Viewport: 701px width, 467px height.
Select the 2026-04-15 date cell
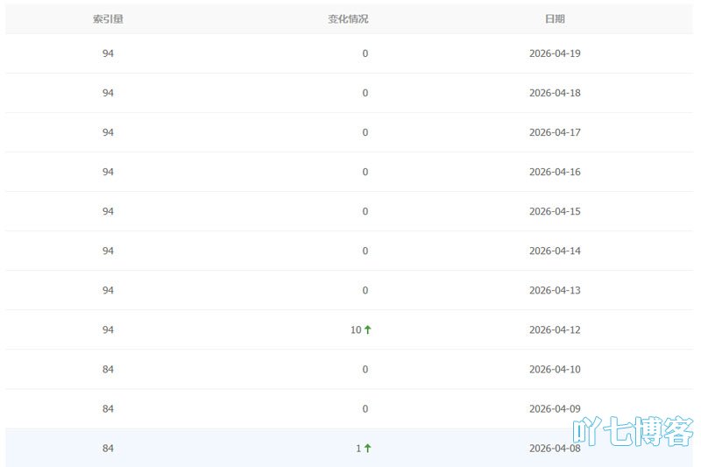[x=555, y=211]
